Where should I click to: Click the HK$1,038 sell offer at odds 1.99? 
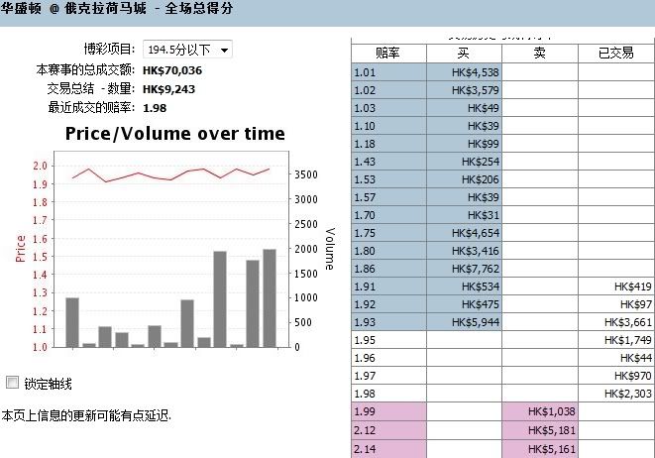(539, 410)
